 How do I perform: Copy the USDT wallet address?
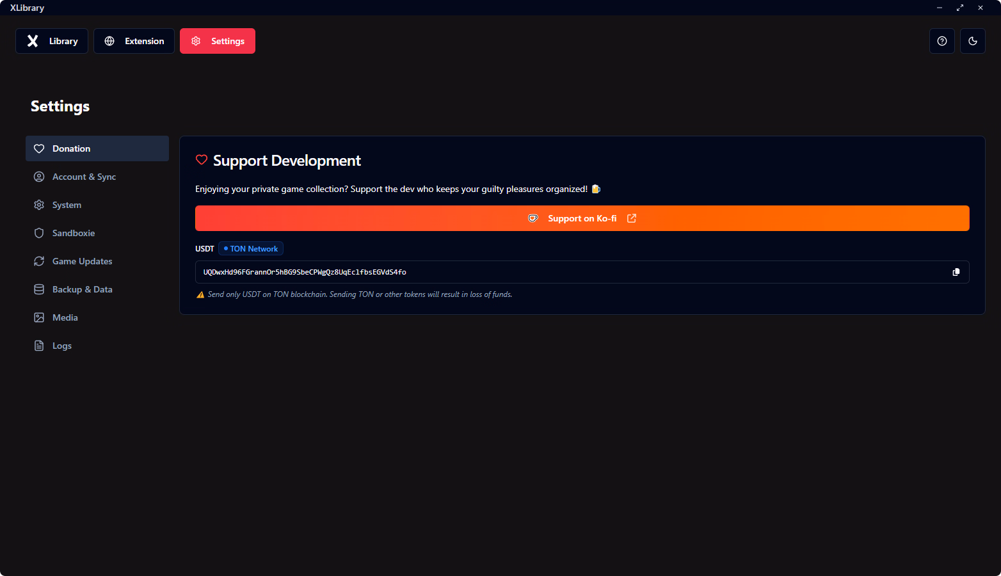pos(956,272)
